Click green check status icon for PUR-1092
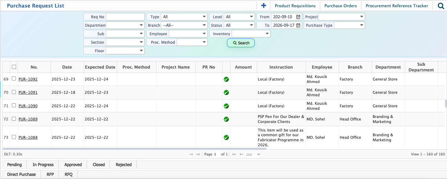Image resolution: width=447 pixels, height=179 pixels. point(226,79)
